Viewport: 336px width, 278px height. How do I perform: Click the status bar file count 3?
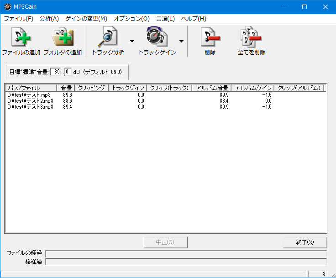(x=318, y=274)
